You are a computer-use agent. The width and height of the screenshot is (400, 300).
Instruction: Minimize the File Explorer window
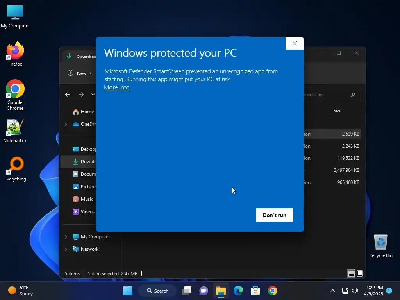(321, 53)
